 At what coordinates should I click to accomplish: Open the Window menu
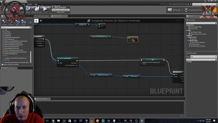point(30,4)
